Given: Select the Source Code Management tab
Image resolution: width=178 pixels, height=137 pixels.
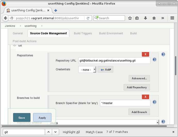Looking at the screenshot, I should click(48, 33).
